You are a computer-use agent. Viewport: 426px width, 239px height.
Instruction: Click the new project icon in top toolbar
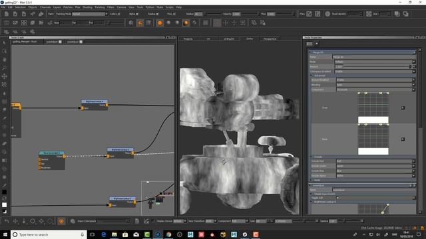tap(7, 14)
